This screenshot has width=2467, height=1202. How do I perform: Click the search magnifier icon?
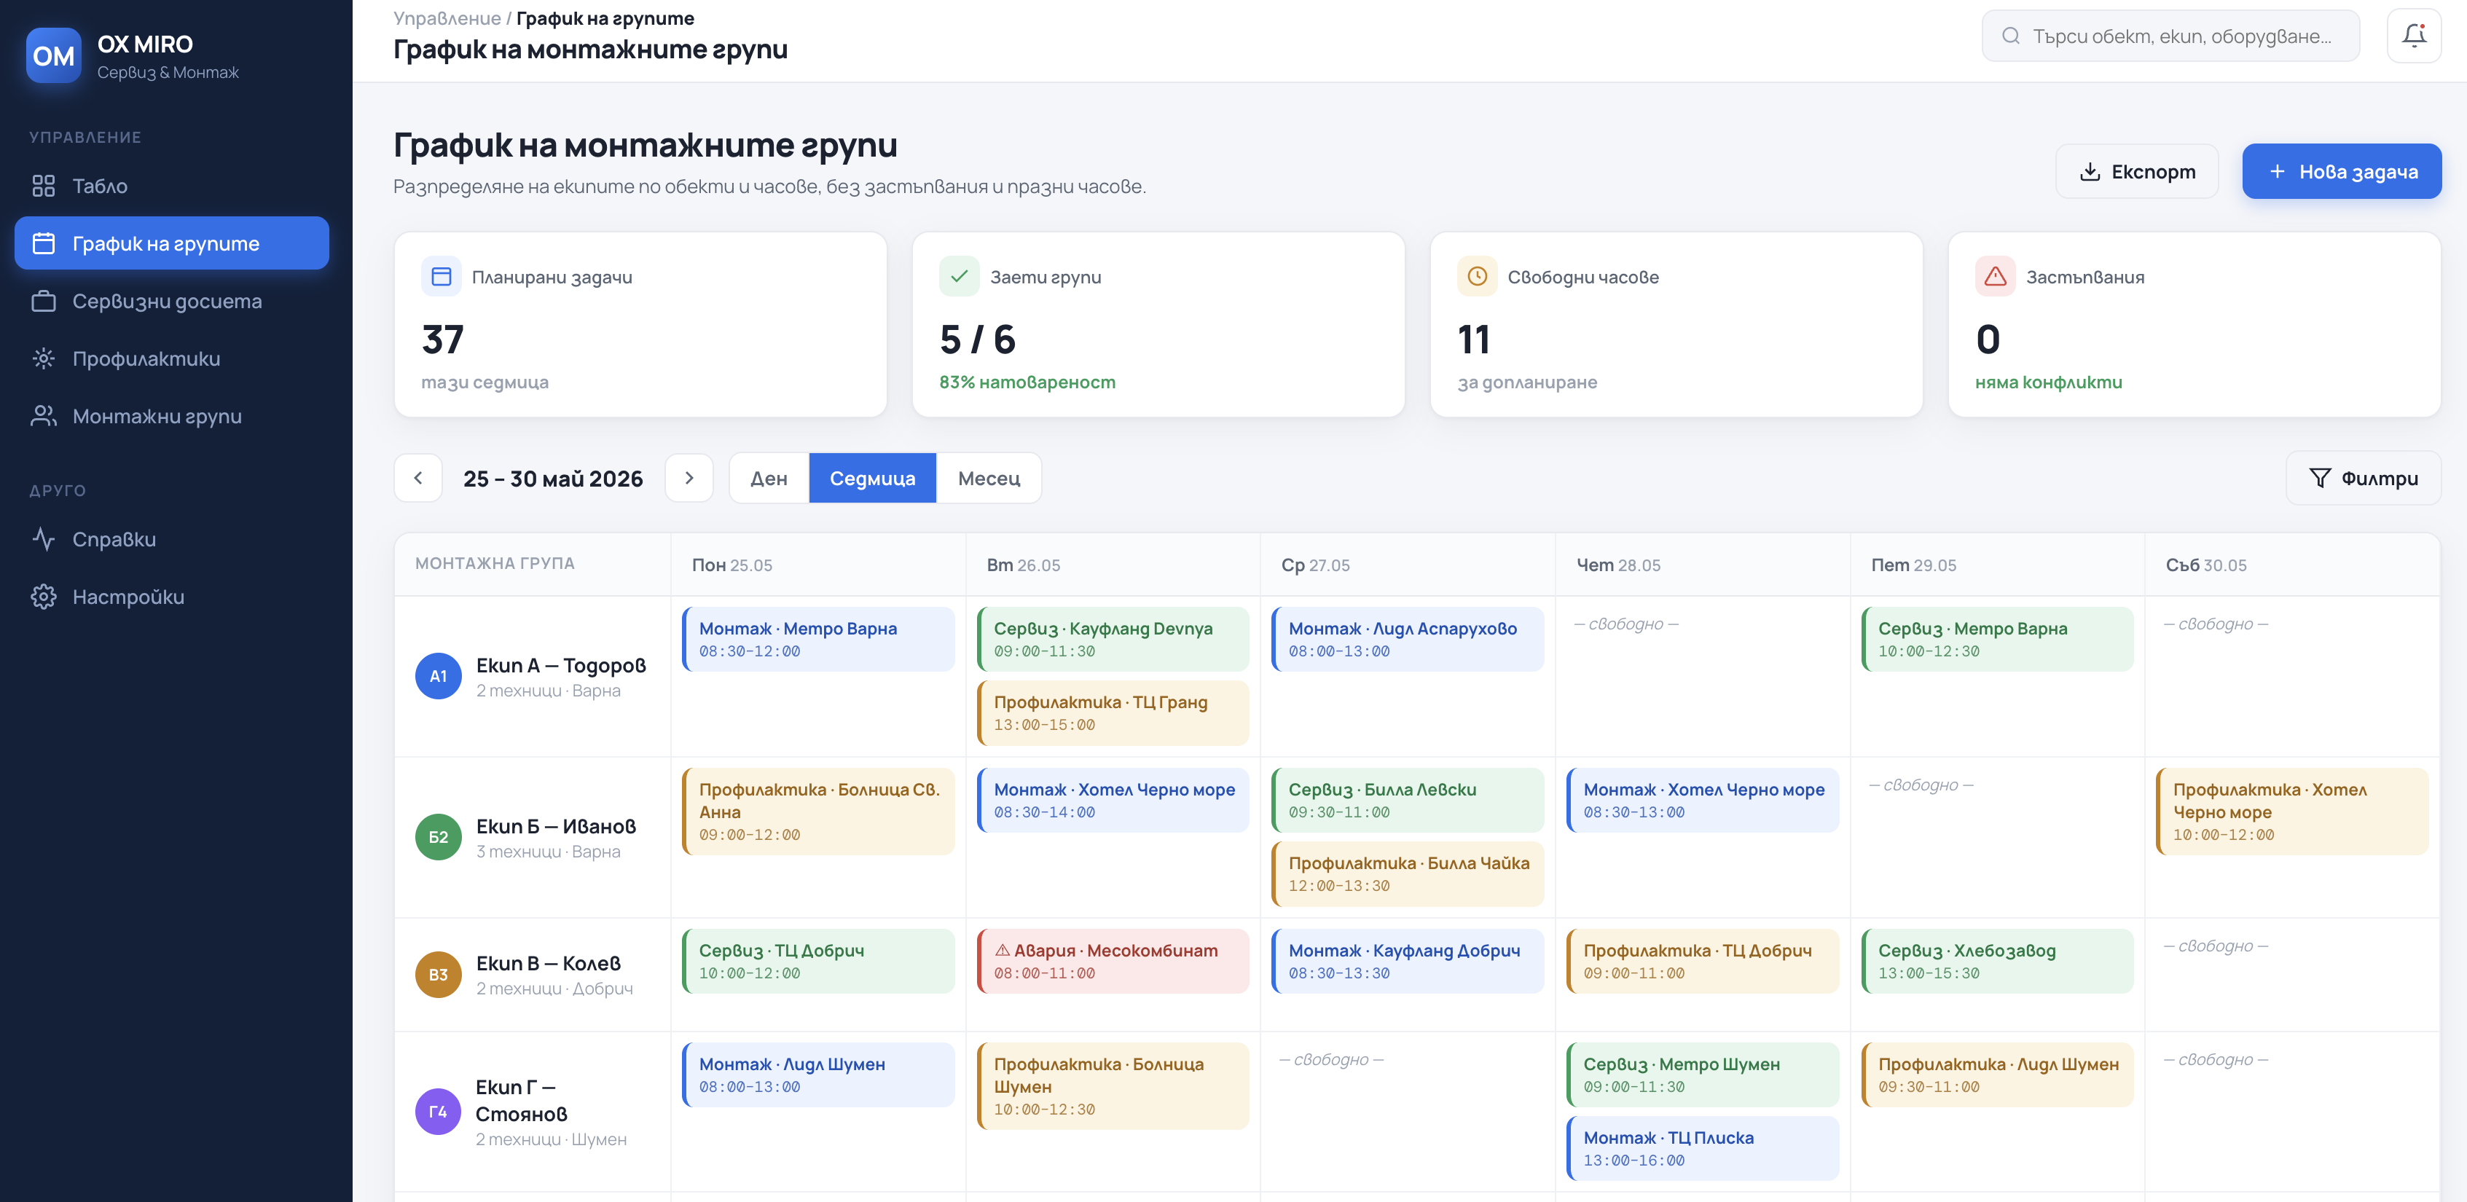tap(2011, 36)
